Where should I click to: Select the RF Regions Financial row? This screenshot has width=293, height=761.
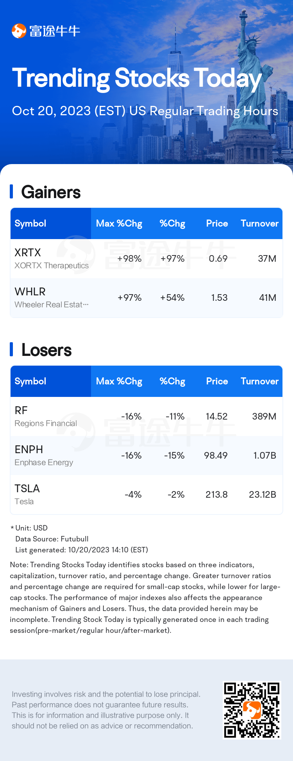[x=146, y=416]
